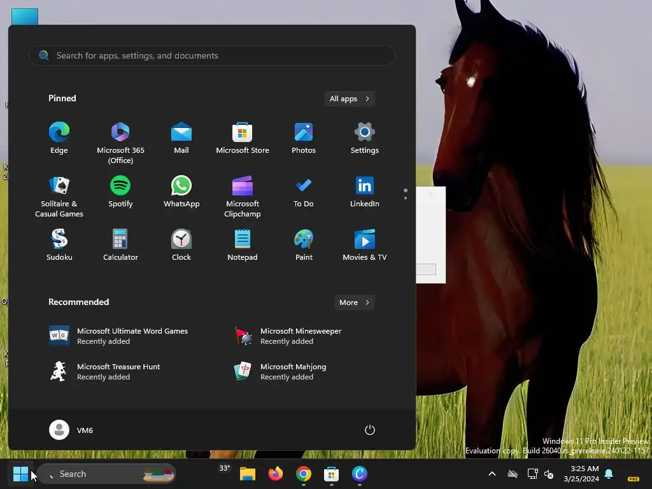This screenshot has width=652, height=489.
Task: Open File Explorer from taskbar
Action: pyautogui.click(x=248, y=474)
